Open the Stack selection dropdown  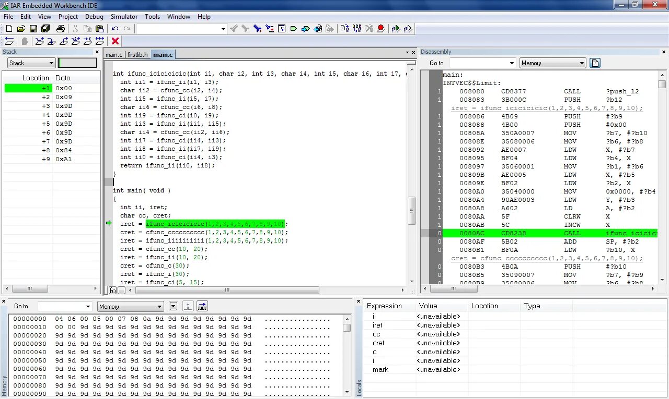click(31, 63)
